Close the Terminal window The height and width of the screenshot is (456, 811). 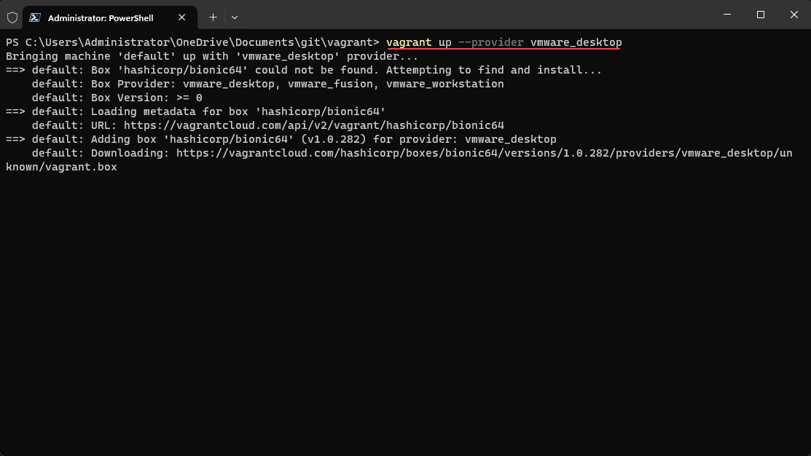794,15
